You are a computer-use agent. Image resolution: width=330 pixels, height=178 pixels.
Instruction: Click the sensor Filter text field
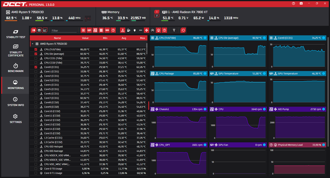click(64, 31)
